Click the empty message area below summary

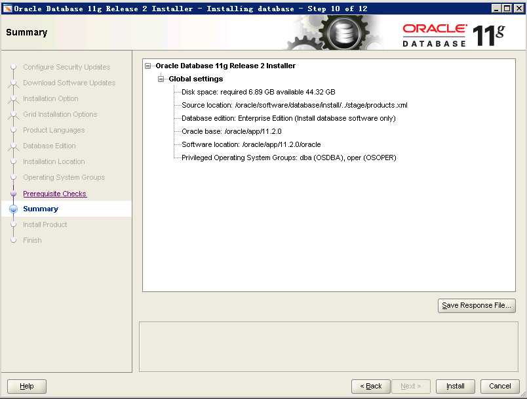[x=328, y=347]
